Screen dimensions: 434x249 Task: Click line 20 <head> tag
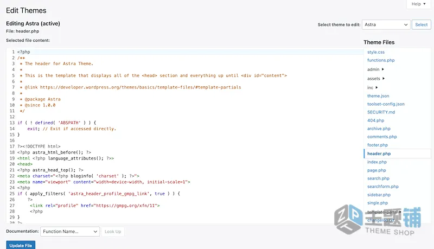(x=25, y=164)
